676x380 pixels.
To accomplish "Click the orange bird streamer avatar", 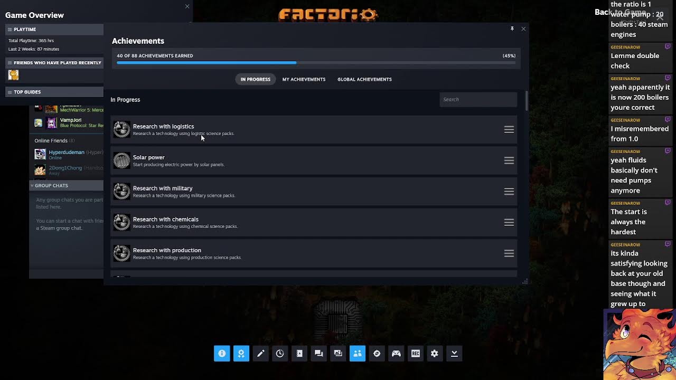I will tap(640, 344).
